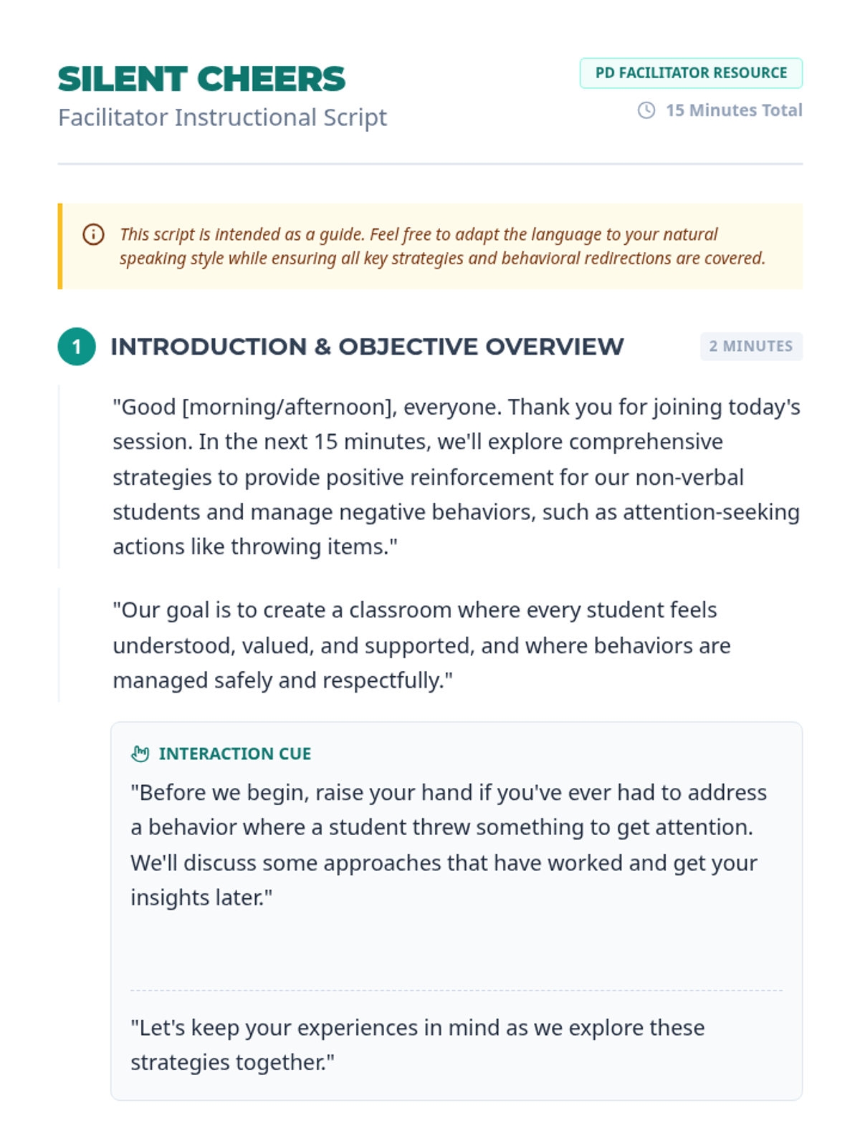Click the PD Facilitator Resource badge
This screenshot has height=1146, width=860.
click(691, 73)
